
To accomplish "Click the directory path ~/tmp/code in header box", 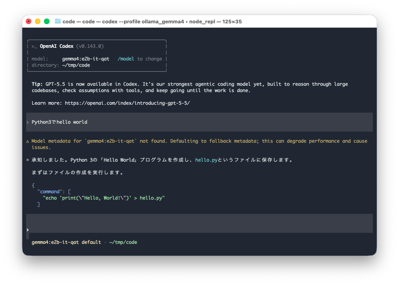I will 76,65.
